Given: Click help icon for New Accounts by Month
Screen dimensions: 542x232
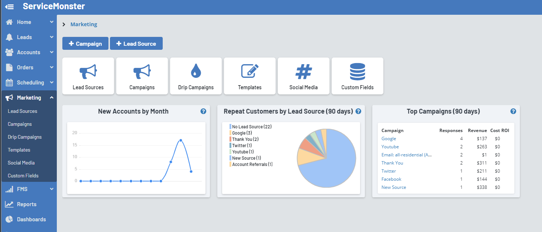Looking at the screenshot, I should (203, 111).
